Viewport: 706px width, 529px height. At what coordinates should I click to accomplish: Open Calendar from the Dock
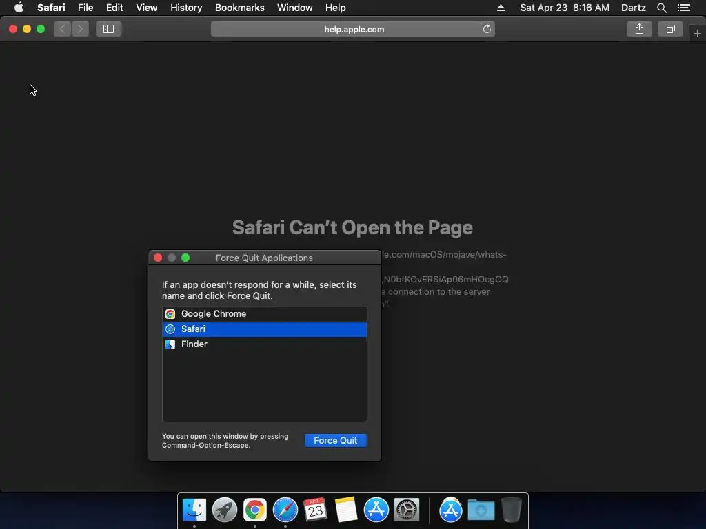[x=316, y=510]
